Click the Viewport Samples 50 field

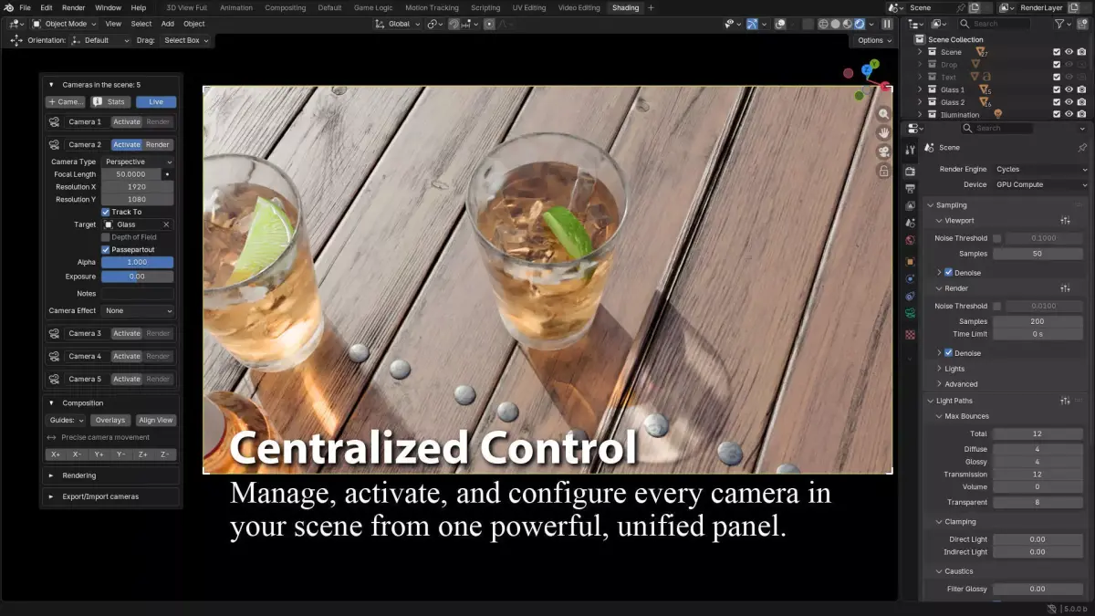1038,254
